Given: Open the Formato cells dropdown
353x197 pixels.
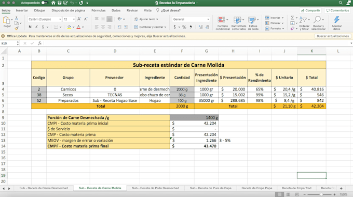Looking at the screenshot, I should click(275, 28).
